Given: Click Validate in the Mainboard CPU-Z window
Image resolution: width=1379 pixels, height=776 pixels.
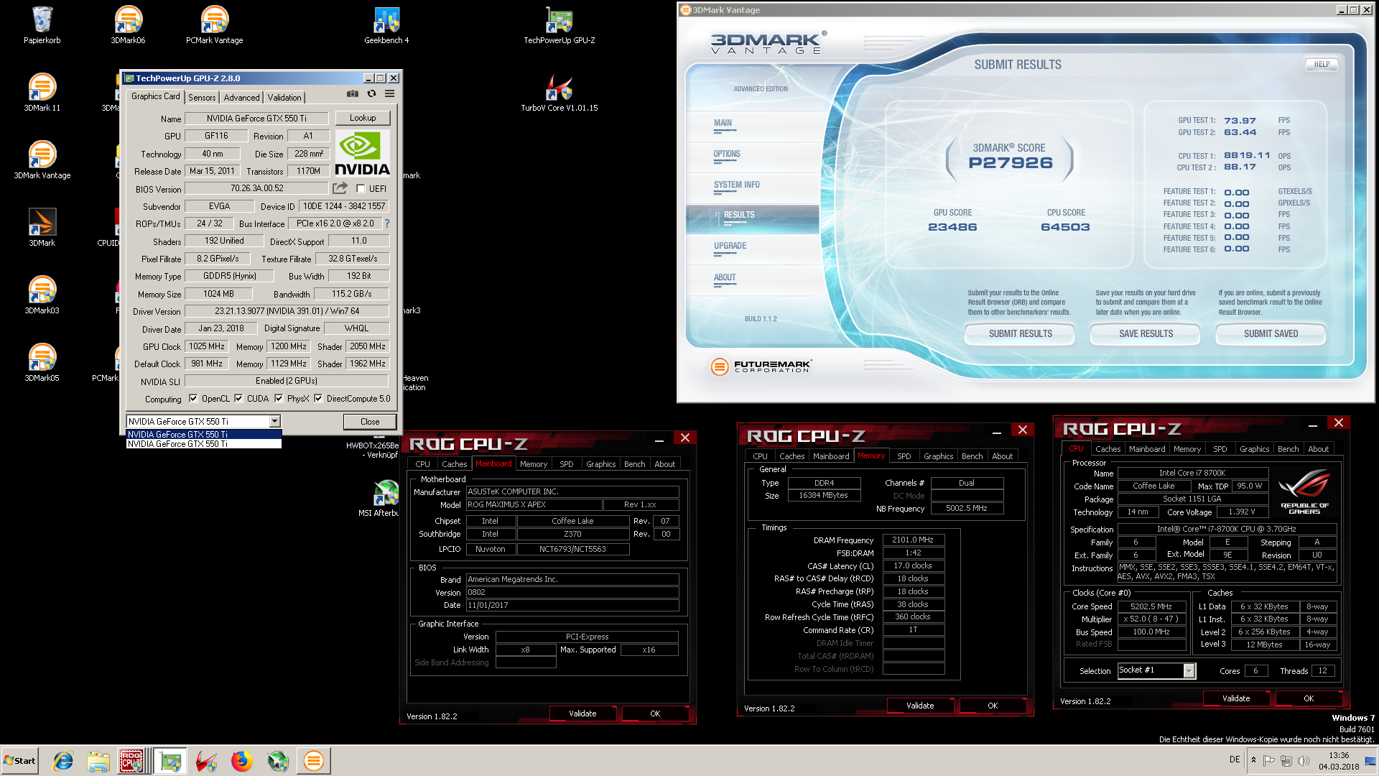Looking at the screenshot, I should [582, 713].
